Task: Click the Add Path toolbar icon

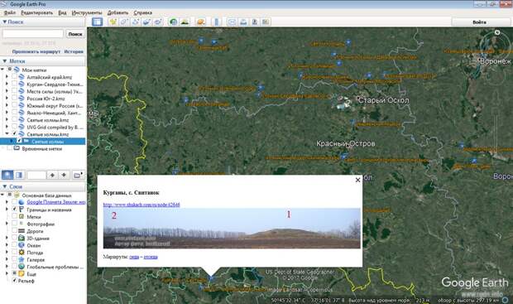Action: tap(136, 22)
